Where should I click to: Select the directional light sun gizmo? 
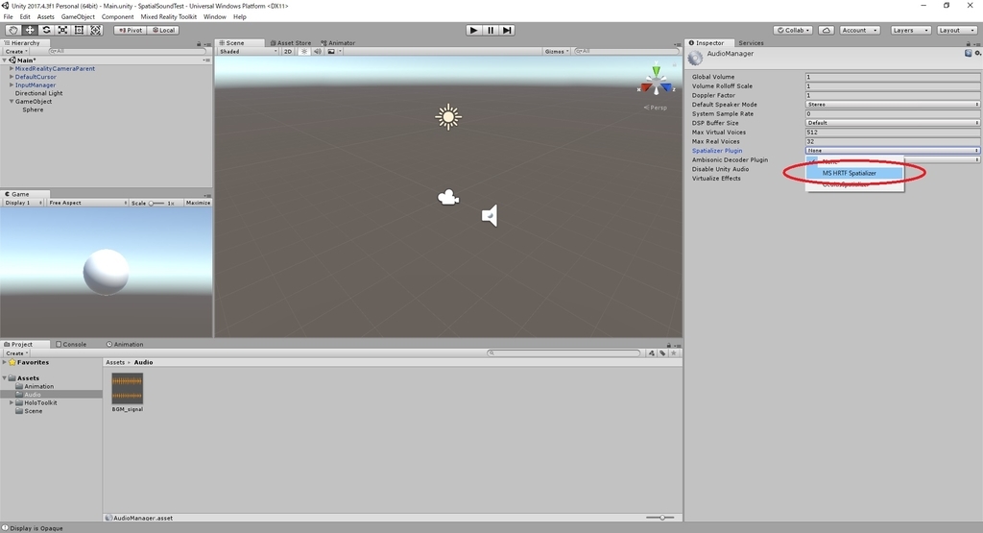pyautogui.click(x=448, y=117)
